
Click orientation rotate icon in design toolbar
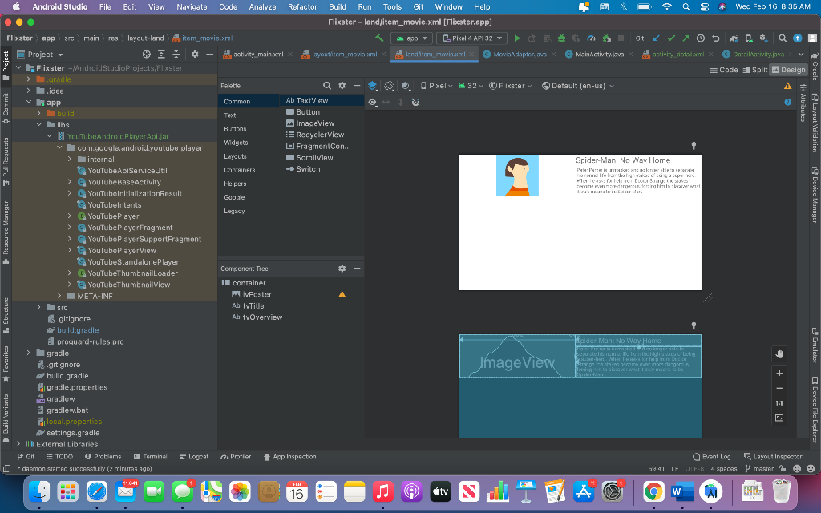coord(389,86)
